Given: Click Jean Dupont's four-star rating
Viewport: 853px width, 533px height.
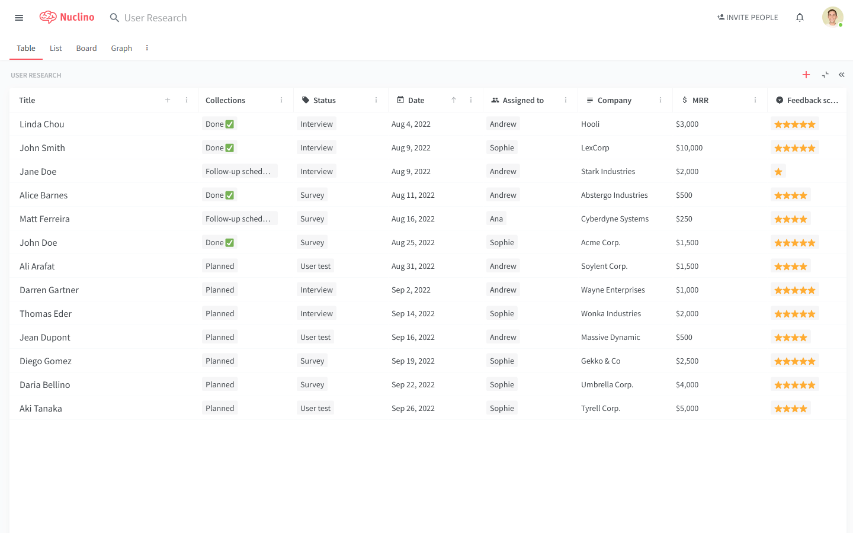Looking at the screenshot, I should (791, 338).
